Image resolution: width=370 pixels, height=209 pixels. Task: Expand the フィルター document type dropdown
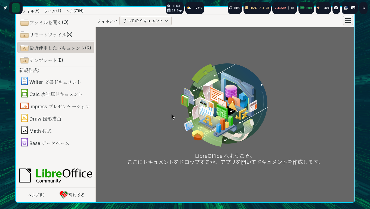[146, 21]
